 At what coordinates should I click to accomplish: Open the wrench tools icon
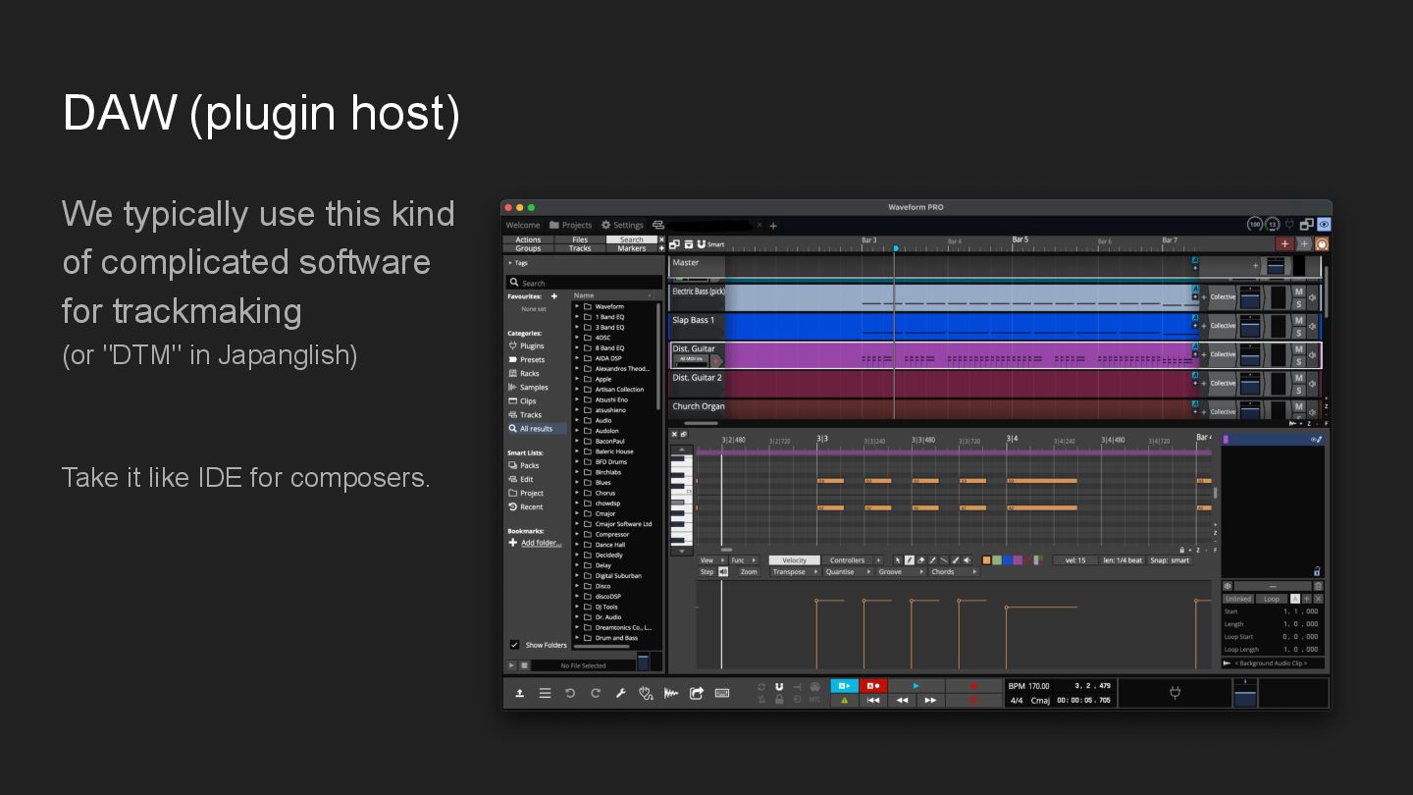pos(620,693)
